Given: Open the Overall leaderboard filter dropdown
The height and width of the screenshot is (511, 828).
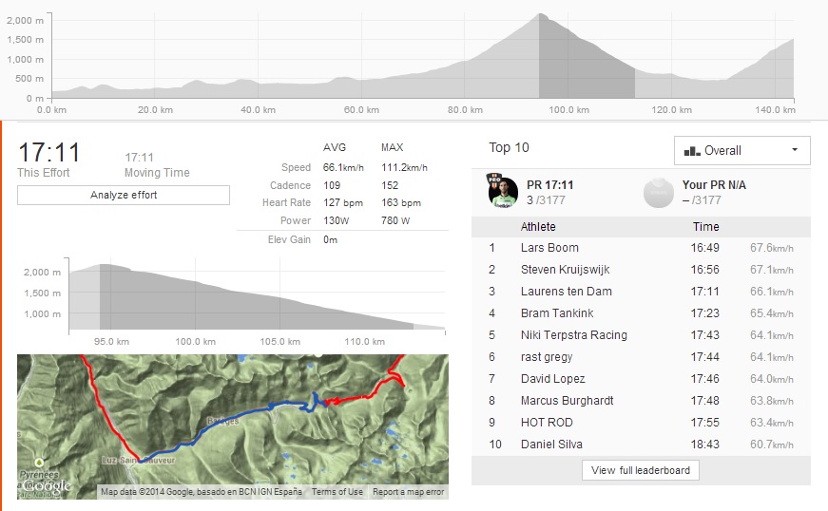Looking at the screenshot, I should pyautogui.click(x=741, y=151).
